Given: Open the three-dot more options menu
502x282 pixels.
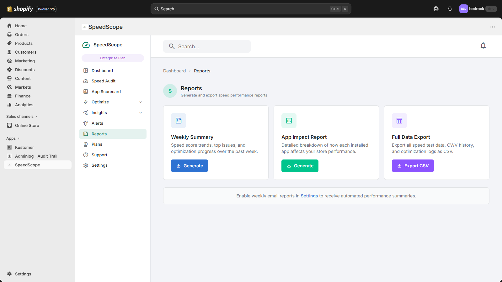Looking at the screenshot, I should click(x=492, y=27).
